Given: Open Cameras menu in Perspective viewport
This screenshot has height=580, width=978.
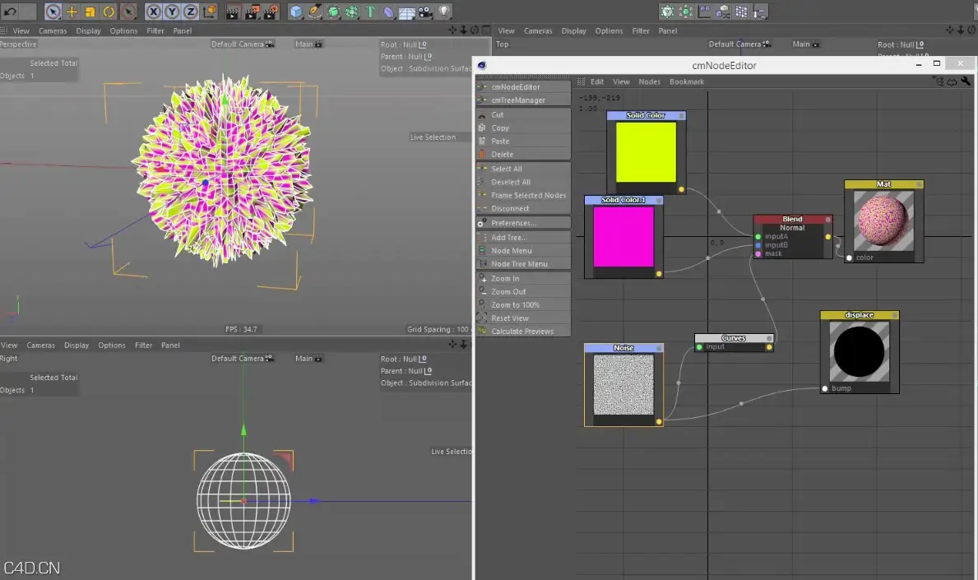Looking at the screenshot, I should point(53,30).
